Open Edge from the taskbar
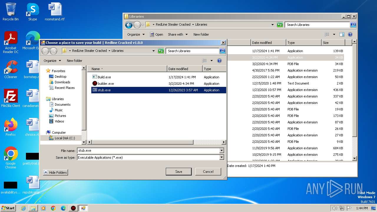This screenshot has height=212, width=377. [x=63, y=208]
